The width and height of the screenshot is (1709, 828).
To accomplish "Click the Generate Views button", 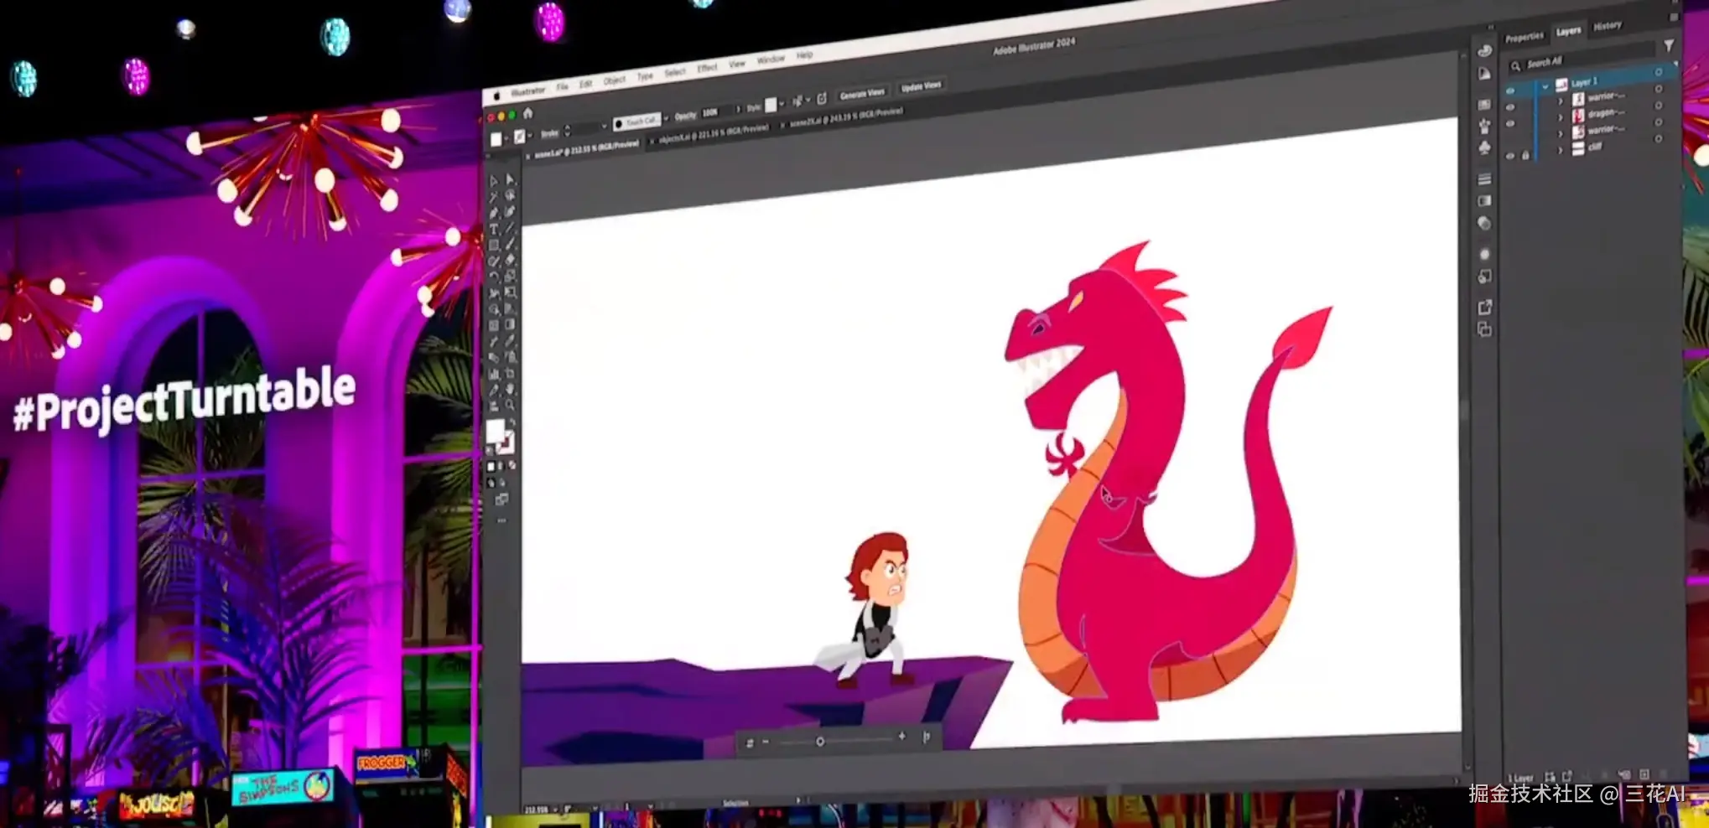I will click(x=861, y=94).
